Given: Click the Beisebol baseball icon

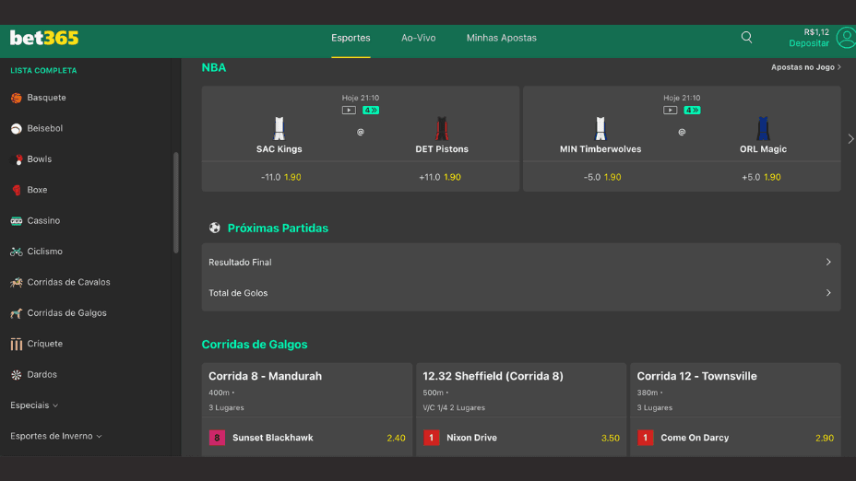Looking at the screenshot, I should [x=17, y=129].
